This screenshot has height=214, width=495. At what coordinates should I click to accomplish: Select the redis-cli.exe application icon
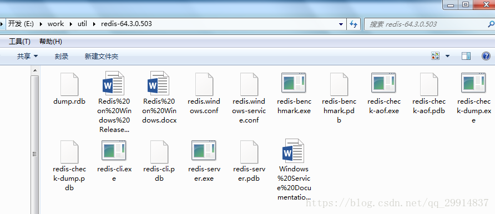(x=114, y=150)
